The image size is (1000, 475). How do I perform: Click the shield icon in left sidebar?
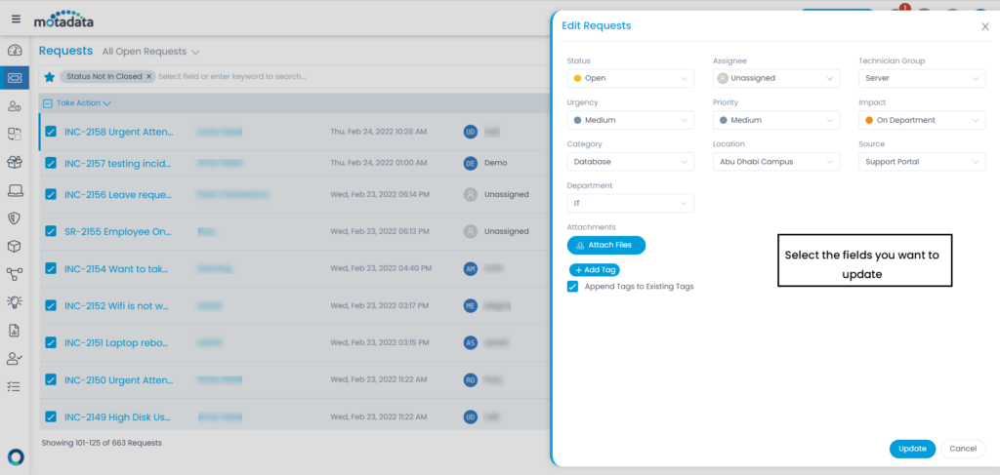click(15, 218)
